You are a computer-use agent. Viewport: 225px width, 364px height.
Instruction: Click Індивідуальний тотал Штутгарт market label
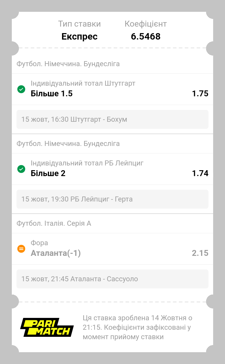tap(83, 83)
